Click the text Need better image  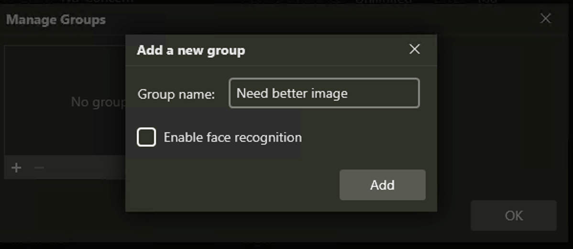[292, 93]
